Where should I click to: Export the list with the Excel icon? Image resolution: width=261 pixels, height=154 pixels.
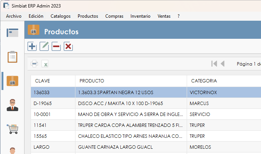coord(45,64)
